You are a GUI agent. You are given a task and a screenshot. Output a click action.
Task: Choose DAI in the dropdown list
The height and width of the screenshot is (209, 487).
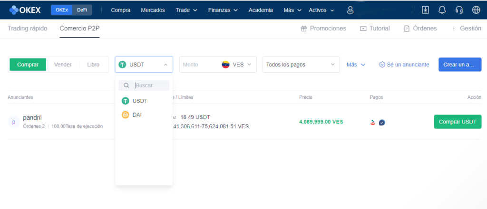tap(144, 115)
